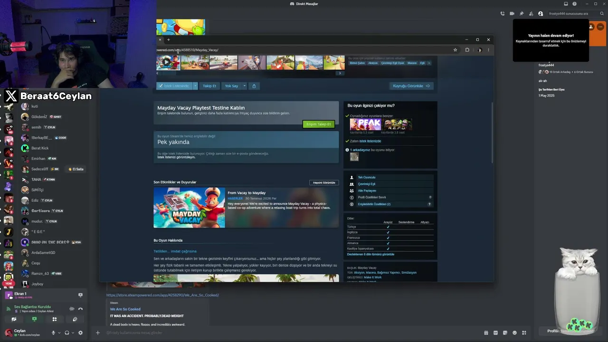
Task: Toggle screen sharing in Discord voice panel
Action: [x=34, y=319]
